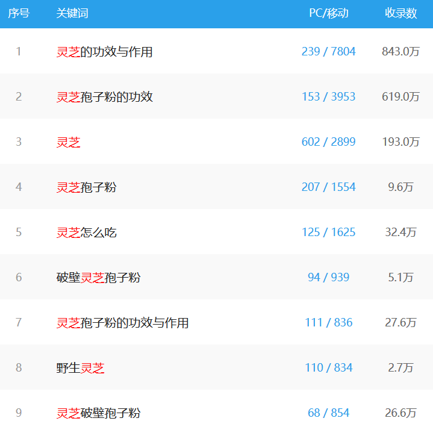Open keyword 灵芝孢子粉的功效与作用
The image size is (433, 424).
[122, 323]
